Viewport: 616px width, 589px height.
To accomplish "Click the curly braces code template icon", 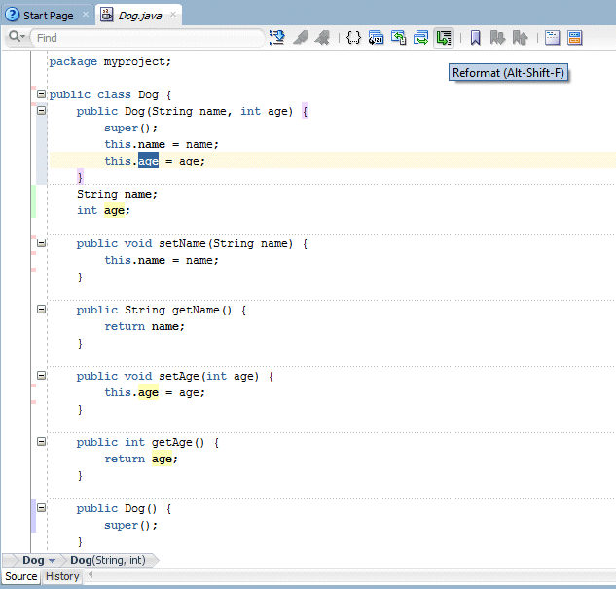I will (353, 38).
